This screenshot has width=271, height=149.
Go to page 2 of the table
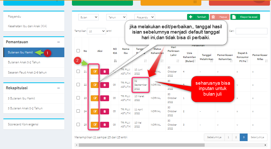236,137
